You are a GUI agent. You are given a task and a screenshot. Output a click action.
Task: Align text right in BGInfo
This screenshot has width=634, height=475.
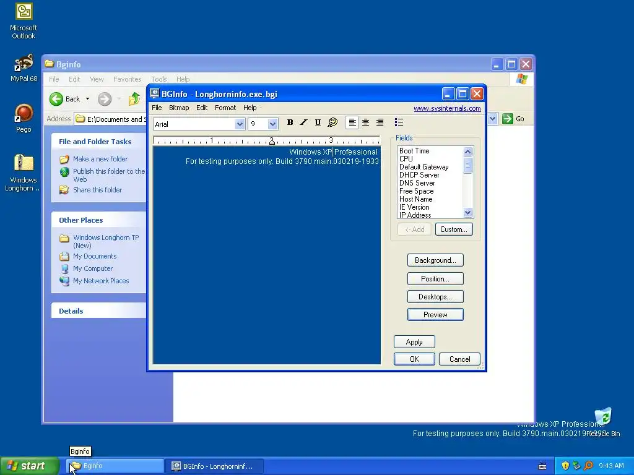(x=380, y=122)
